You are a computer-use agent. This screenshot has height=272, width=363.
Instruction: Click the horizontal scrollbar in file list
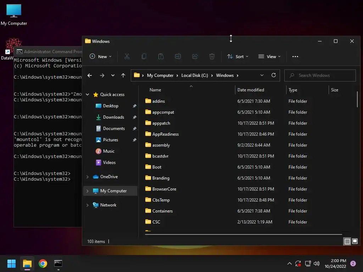pos(244,234)
